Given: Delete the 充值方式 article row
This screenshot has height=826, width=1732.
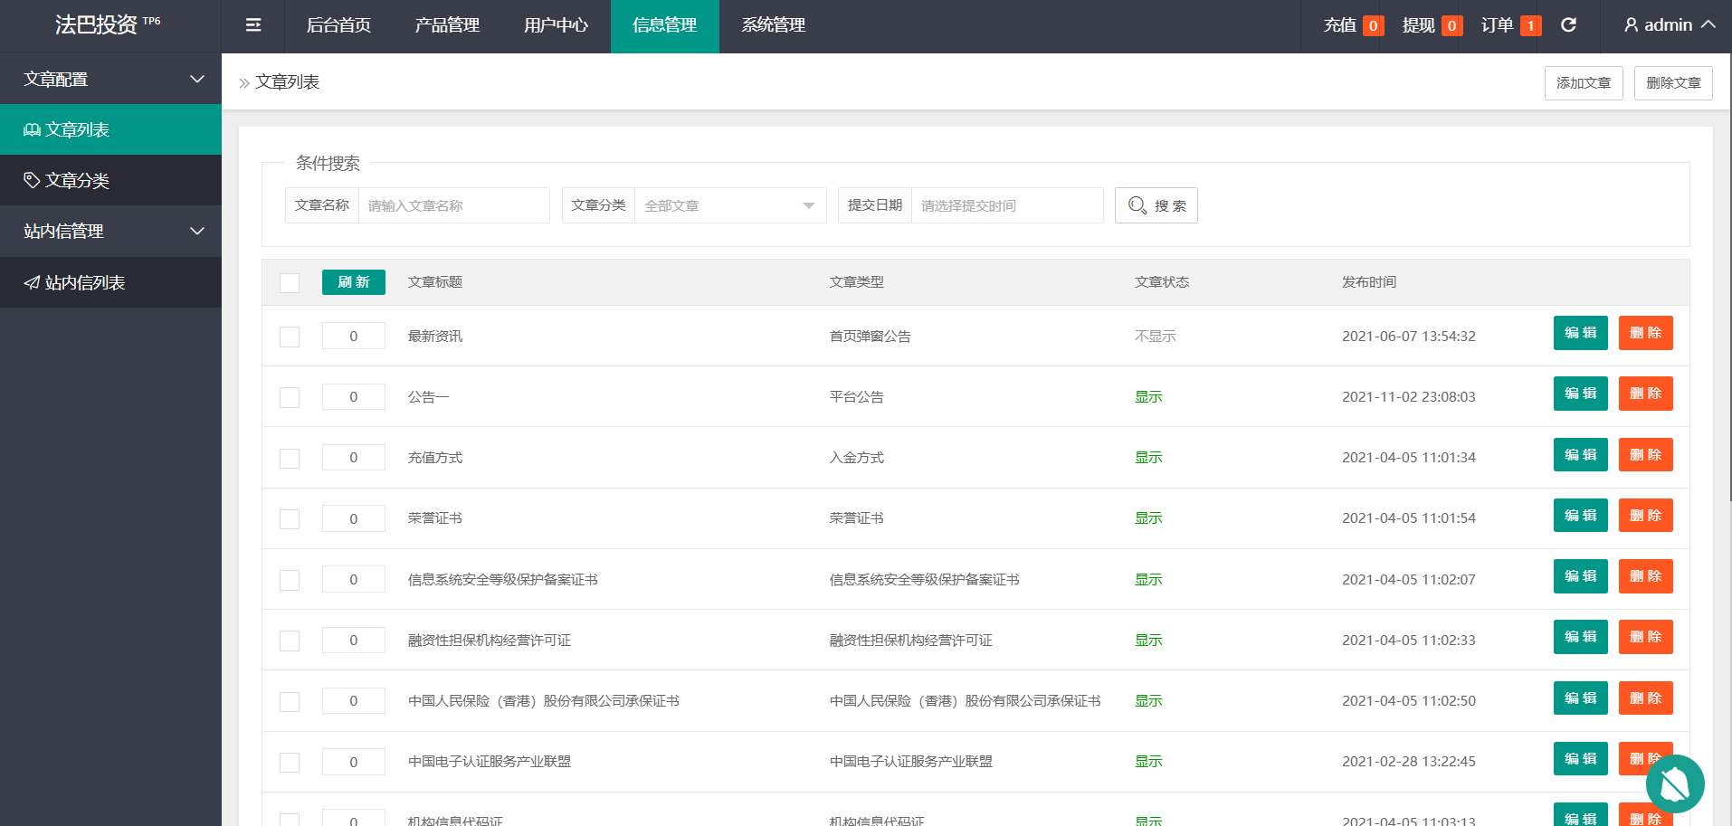Looking at the screenshot, I should (x=1645, y=454).
